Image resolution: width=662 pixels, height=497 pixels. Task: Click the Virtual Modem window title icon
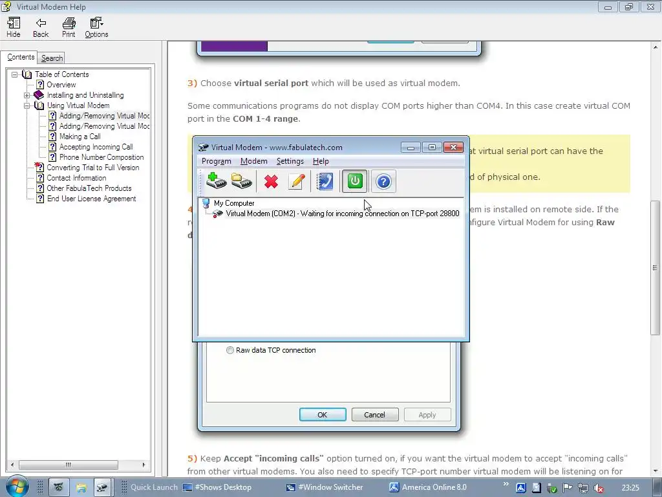[x=204, y=147]
